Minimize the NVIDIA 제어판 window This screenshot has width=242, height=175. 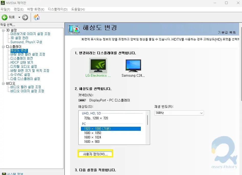point(215,3)
